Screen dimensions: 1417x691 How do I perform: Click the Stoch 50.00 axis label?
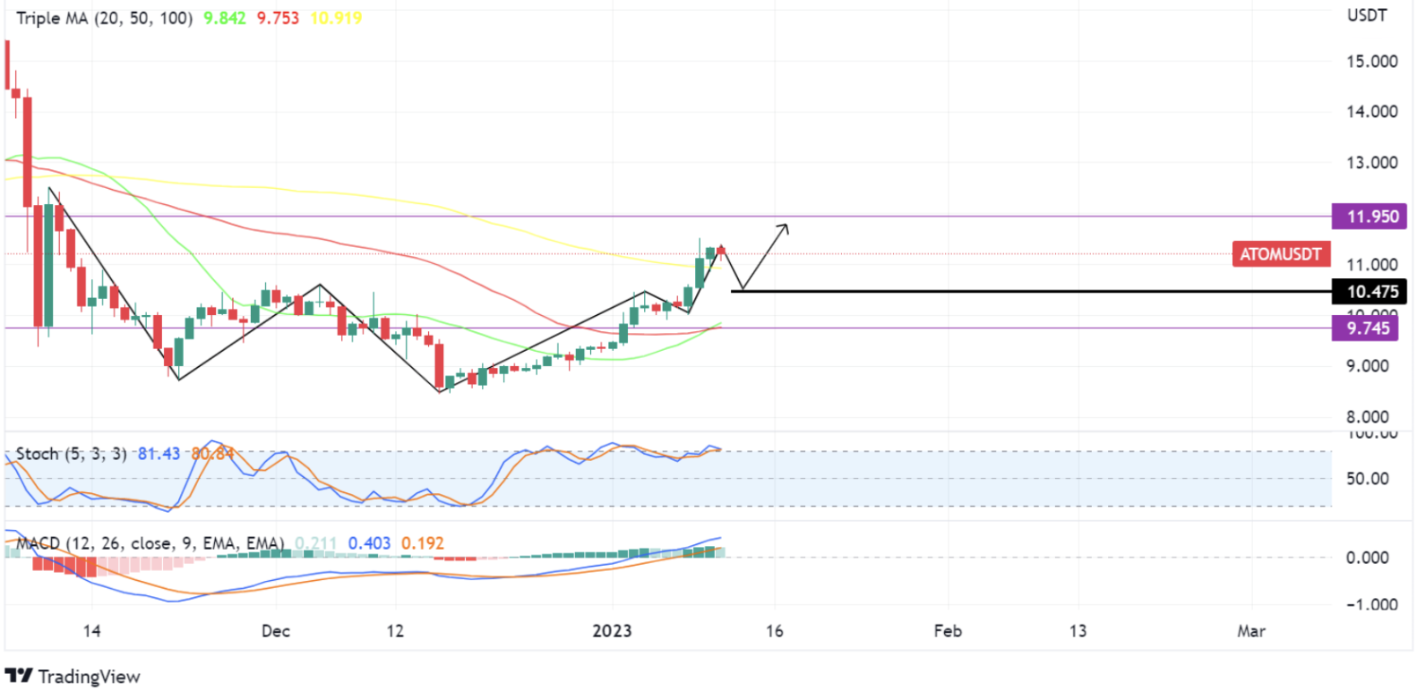pos(1368,479)
